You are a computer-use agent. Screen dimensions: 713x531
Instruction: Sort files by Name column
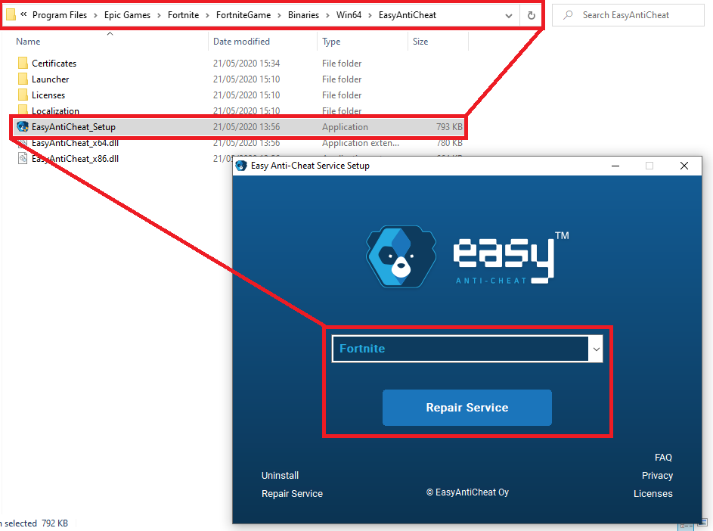[x=28, y=42]
